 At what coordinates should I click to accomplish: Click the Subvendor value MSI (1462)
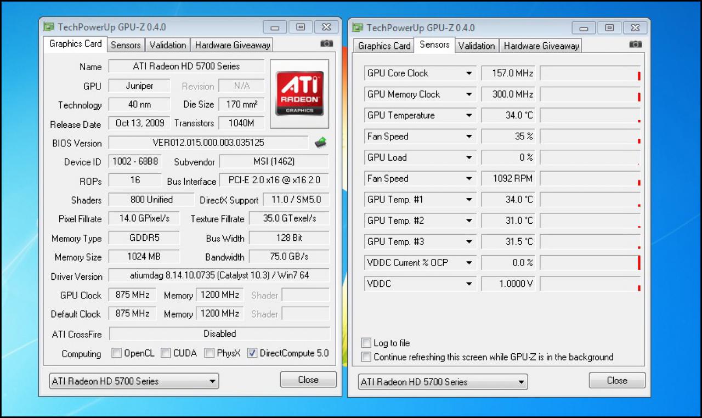coord(274,161)
